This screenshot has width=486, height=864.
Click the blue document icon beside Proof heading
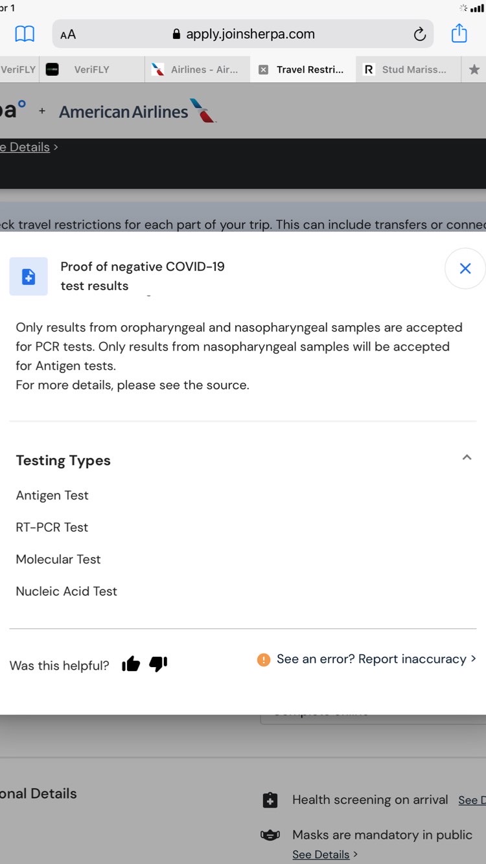(29, 277)
